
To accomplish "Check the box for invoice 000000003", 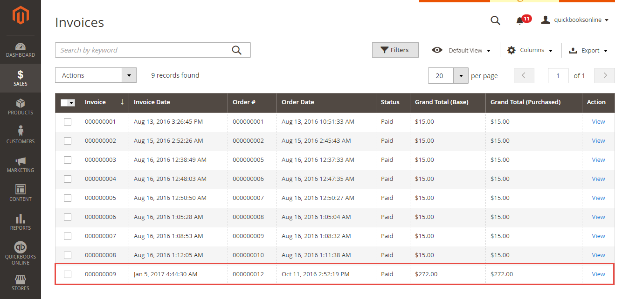I will click(68, 160).
